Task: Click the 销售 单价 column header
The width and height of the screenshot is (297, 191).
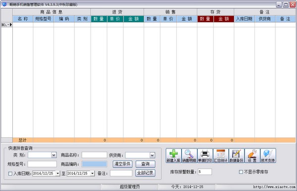Action: click(x=168, y=19)
